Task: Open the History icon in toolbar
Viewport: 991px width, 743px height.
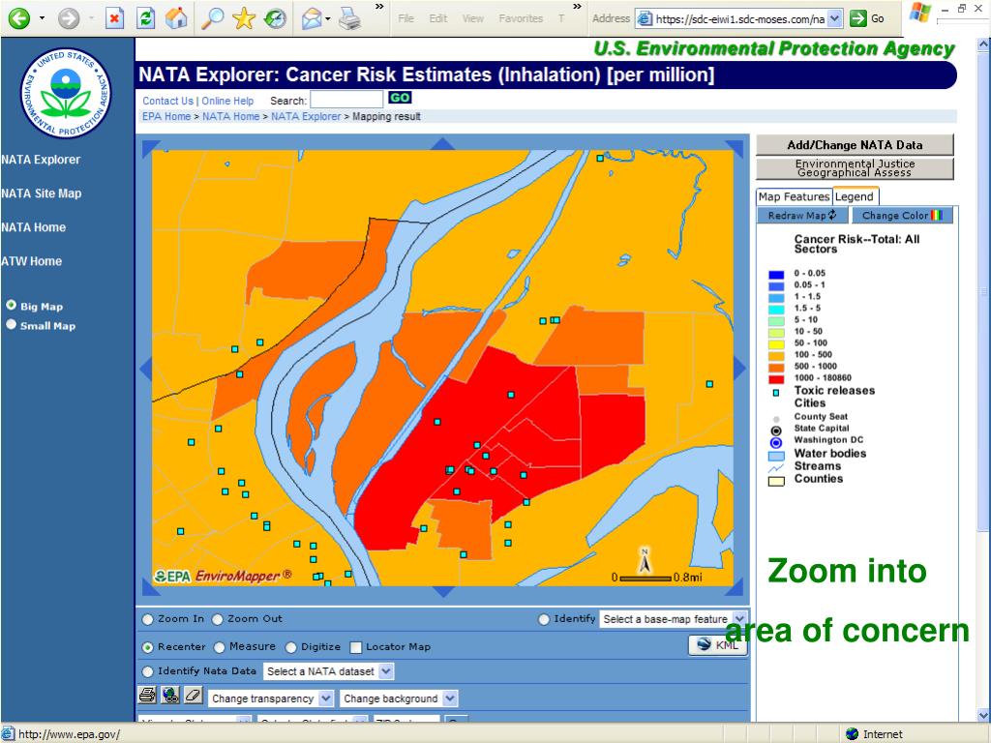Action: click(274, 18)
